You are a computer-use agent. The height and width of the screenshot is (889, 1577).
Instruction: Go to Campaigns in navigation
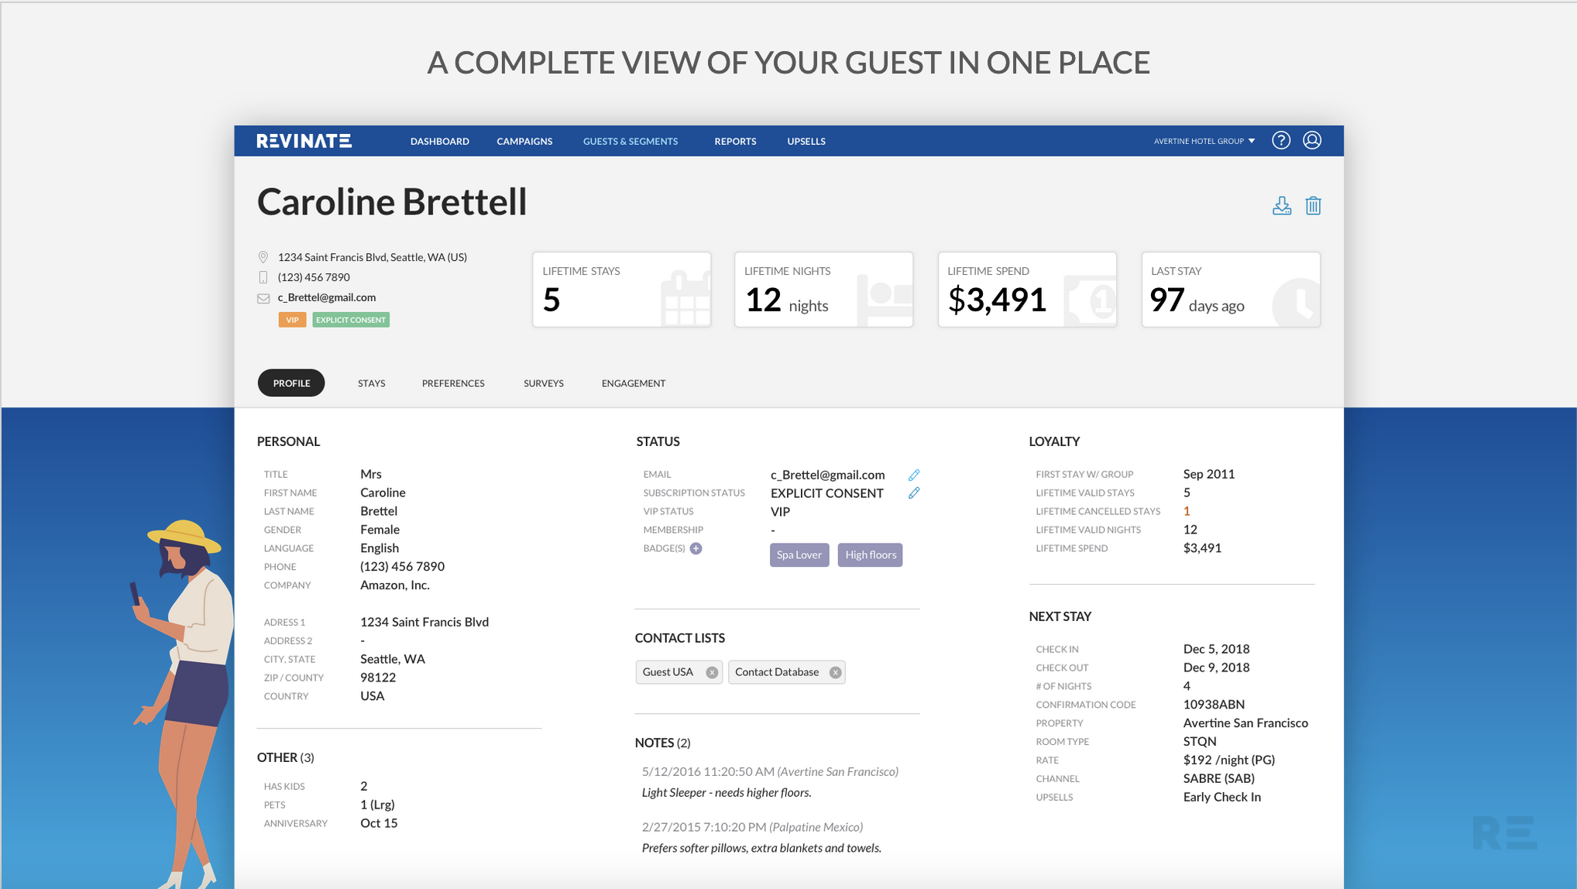coord(524,141)
